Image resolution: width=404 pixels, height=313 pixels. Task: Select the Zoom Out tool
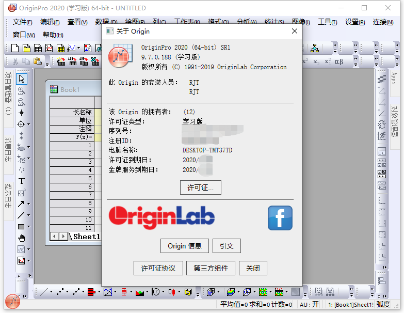point(21,102)
